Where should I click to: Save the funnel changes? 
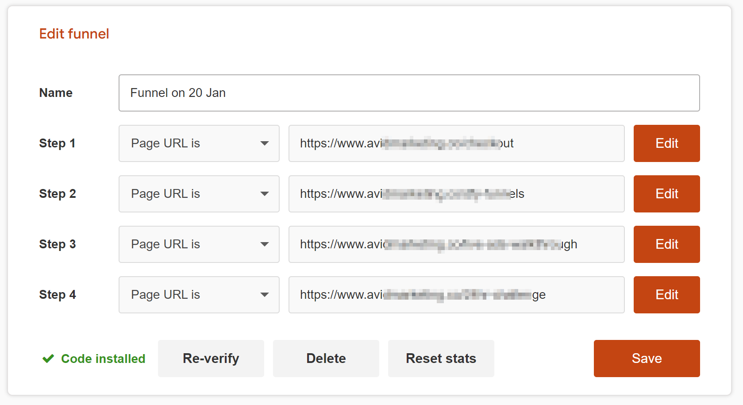[647, 359]
